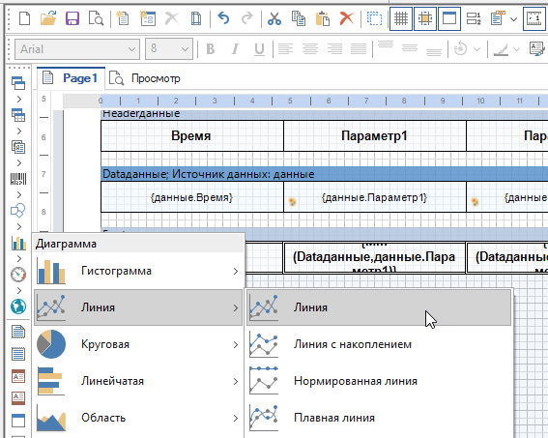The image size is (548, 438).
Task: Choose Линия с накоплением chart type
Action: pyautogui.click(x=379, y=344)
